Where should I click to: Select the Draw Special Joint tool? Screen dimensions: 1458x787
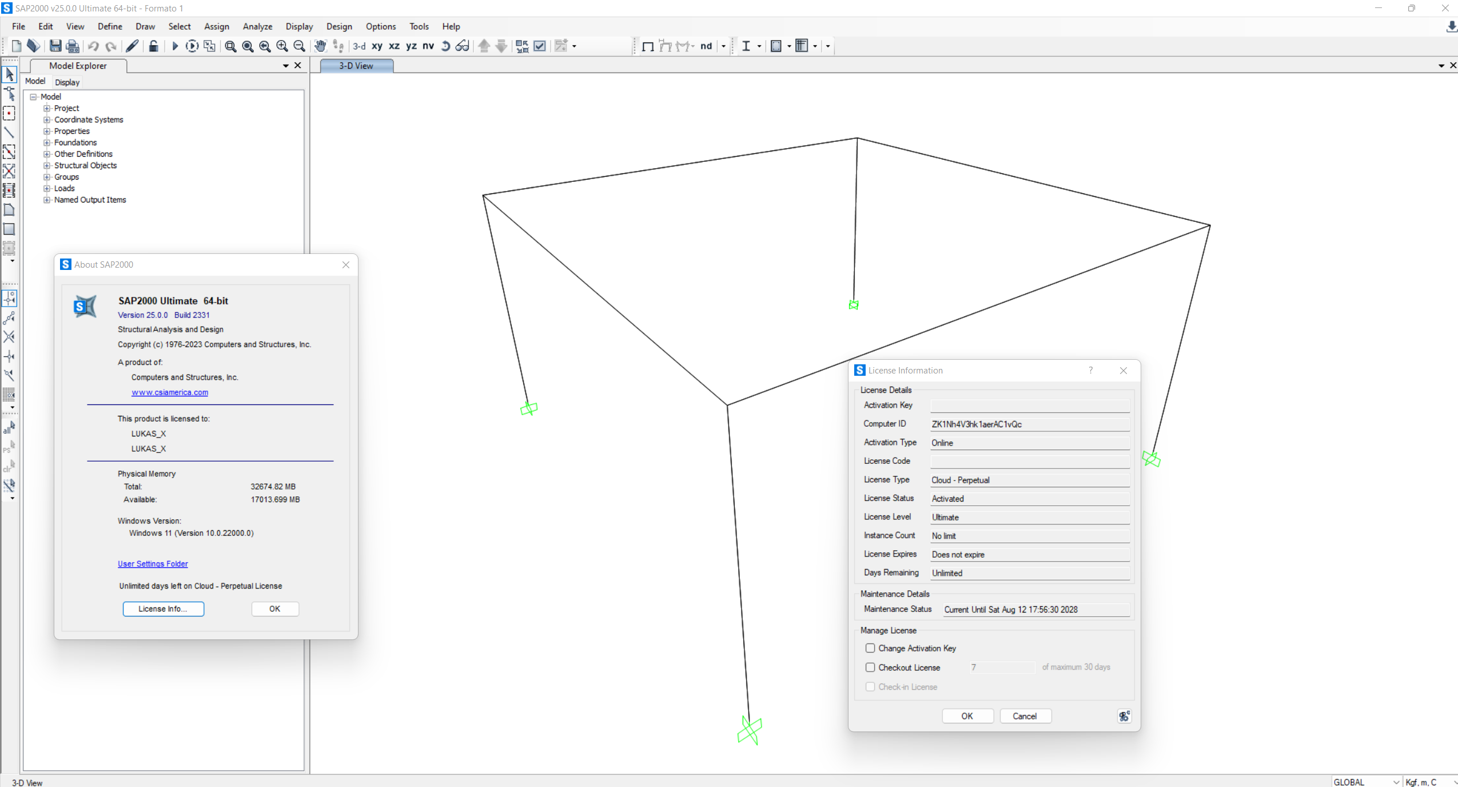[x=9, y=113]
